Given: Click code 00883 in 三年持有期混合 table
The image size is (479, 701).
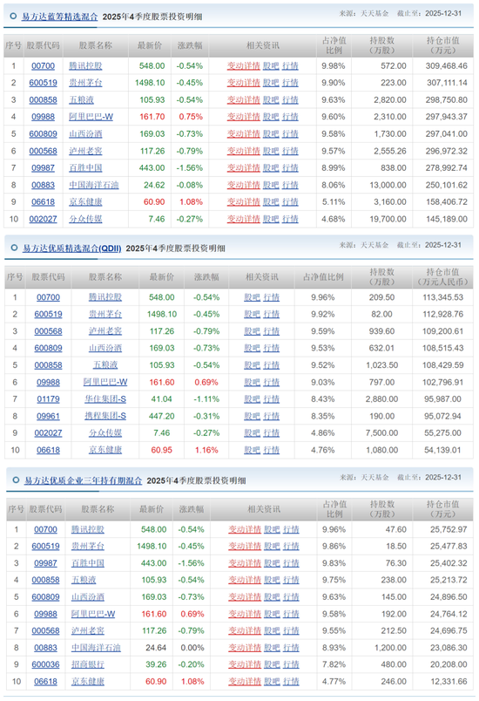Looking at the screenshot, I should click(x=45, y=648).
